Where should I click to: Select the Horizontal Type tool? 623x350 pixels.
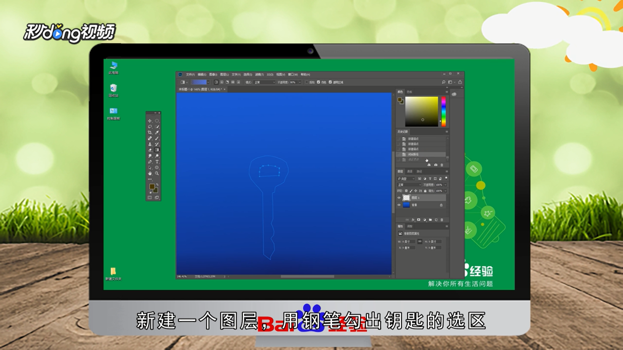tap(157, 162)
